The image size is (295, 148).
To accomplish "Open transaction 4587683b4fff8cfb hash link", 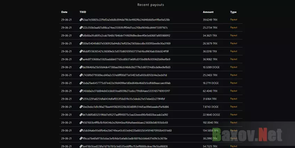I will coord(125,123).
